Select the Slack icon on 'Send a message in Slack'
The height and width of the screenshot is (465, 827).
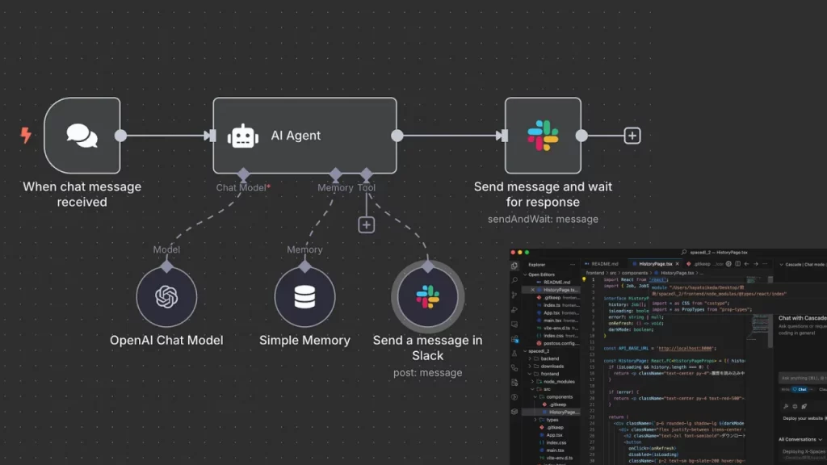(x=427, y=297)
